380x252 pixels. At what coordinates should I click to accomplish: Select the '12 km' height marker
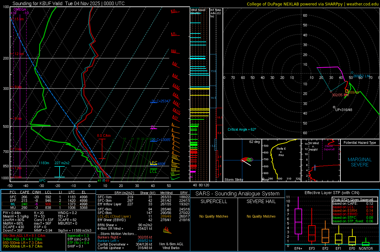[x=19, y=54]
